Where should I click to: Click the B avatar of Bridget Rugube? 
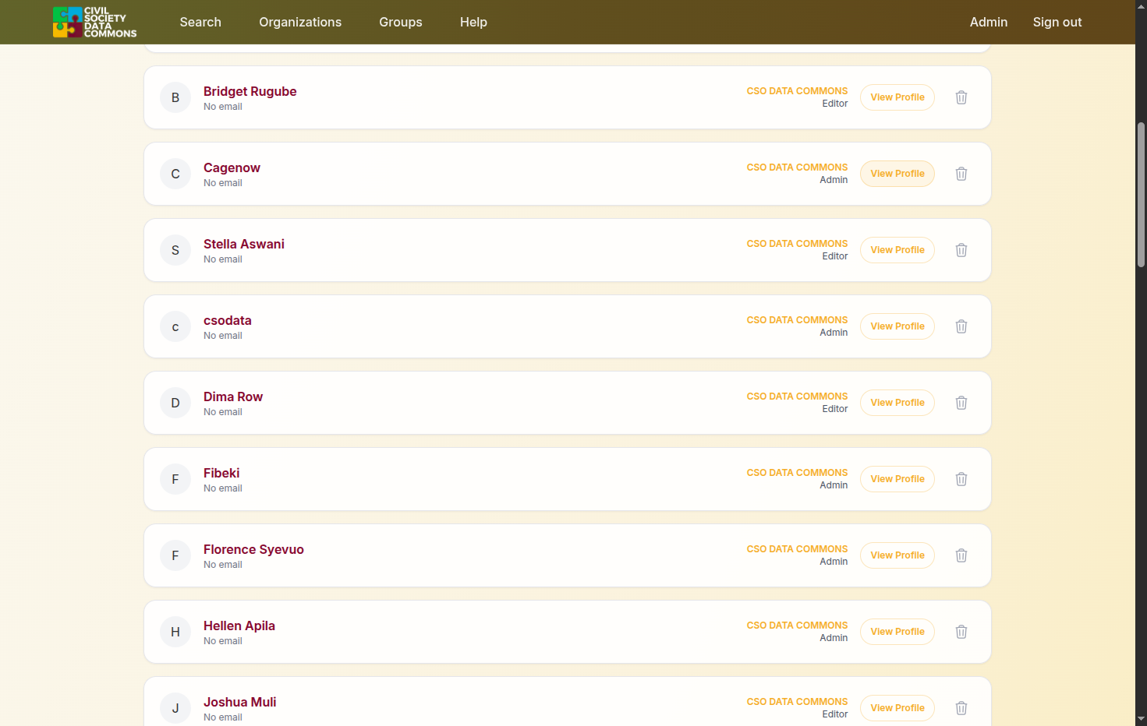175,97
